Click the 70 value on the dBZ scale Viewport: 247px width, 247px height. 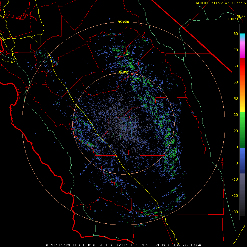pyautogui.click(x=236, y=50)
